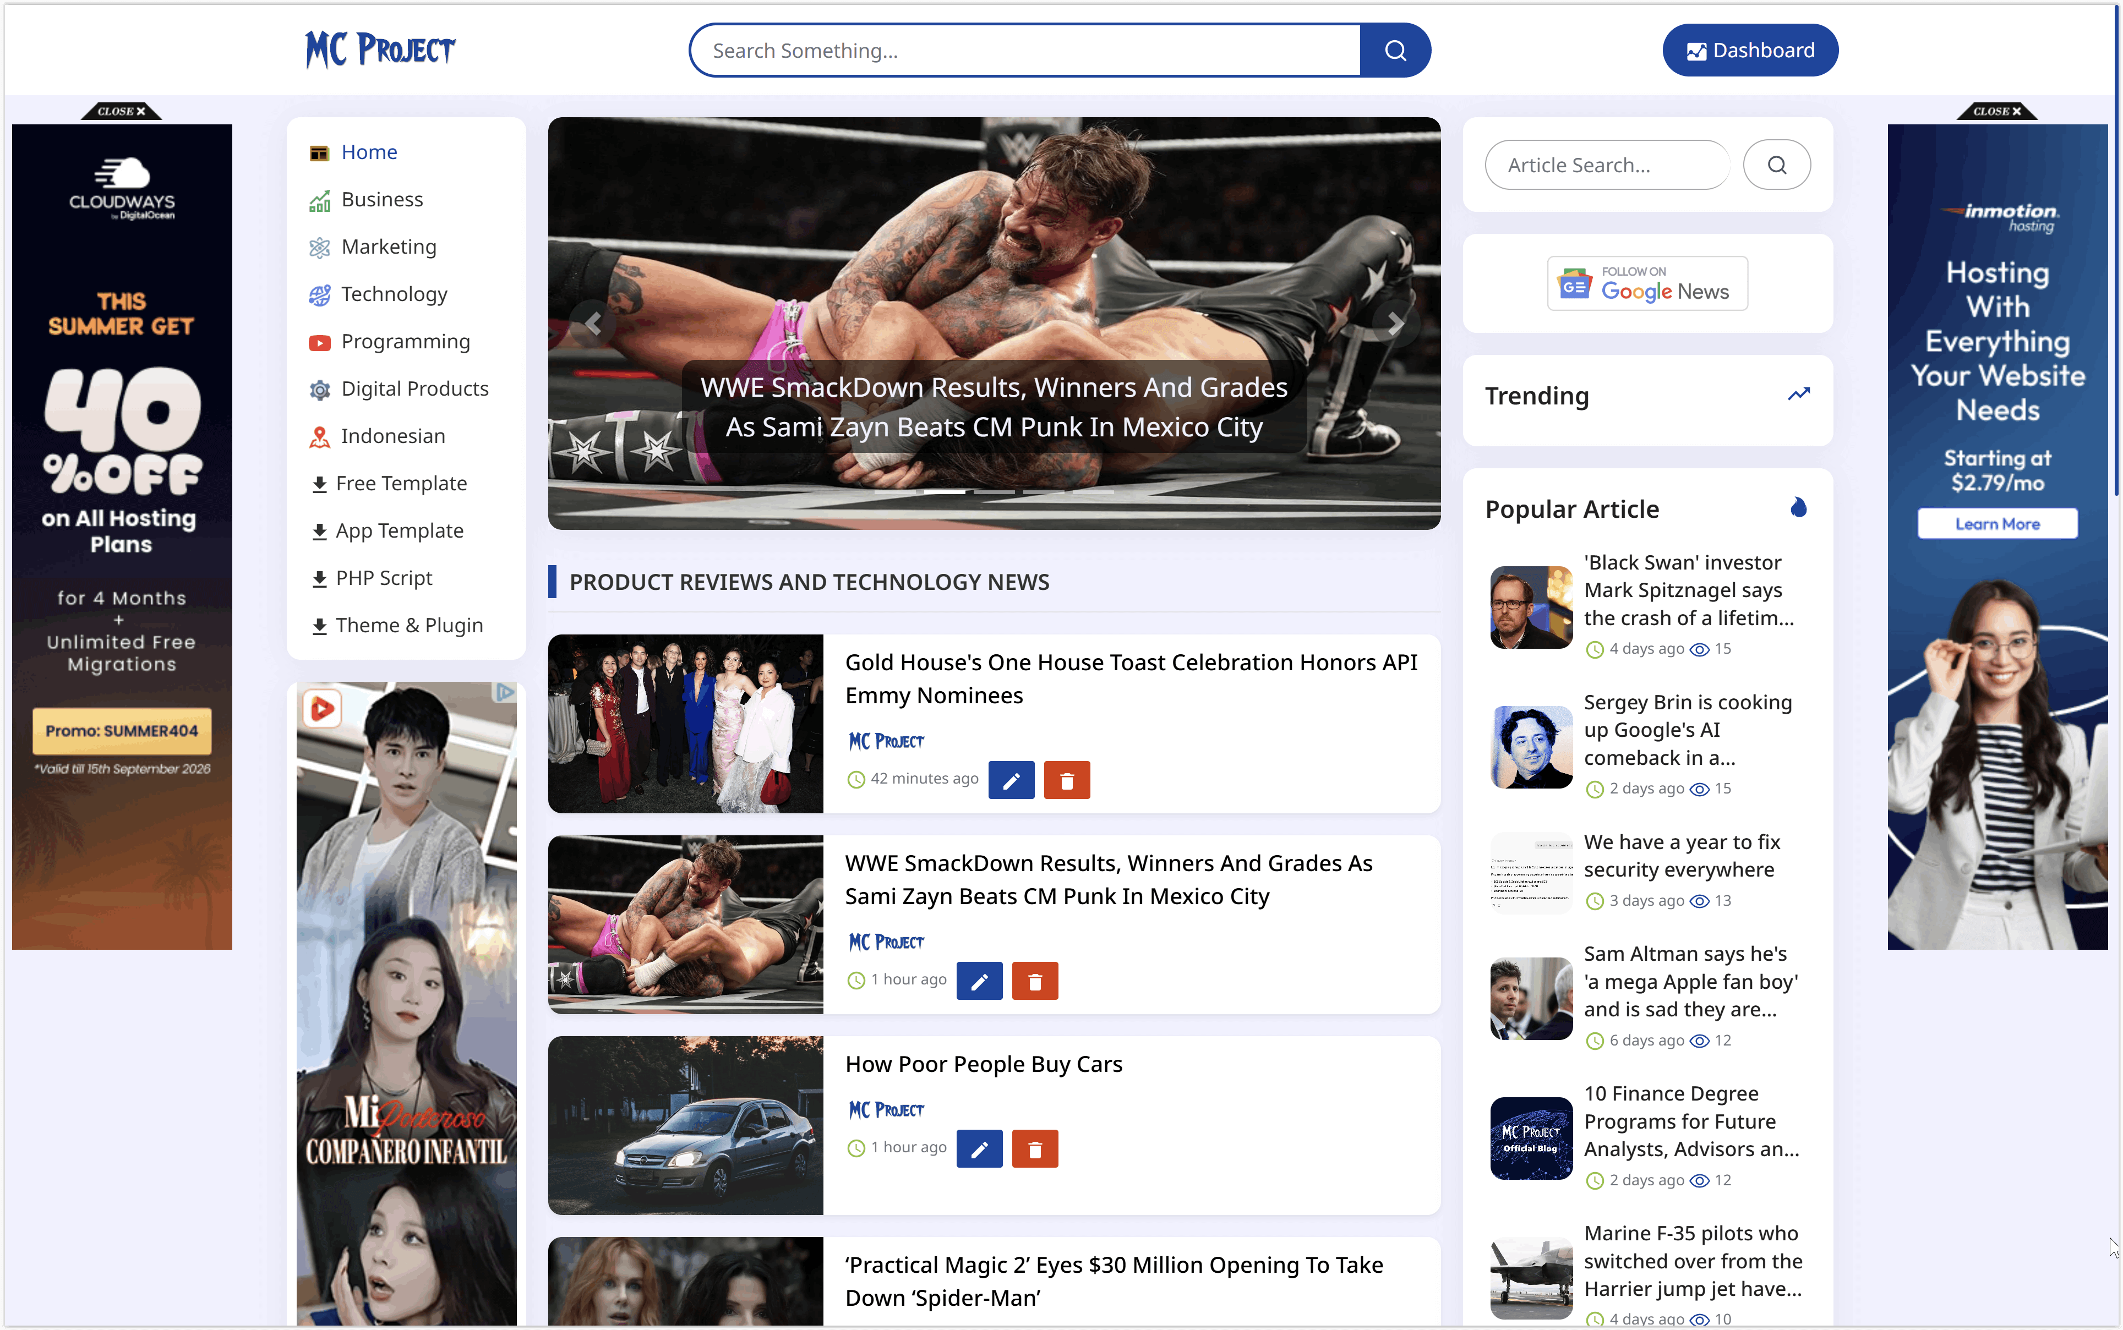This screenshot has width=2123, height=1330.
Task: Follow on Google News badge
Action: [1647, 283]
